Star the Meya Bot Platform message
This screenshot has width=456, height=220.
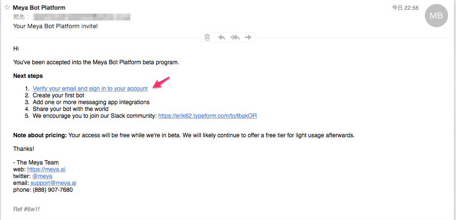coord(7,7)
